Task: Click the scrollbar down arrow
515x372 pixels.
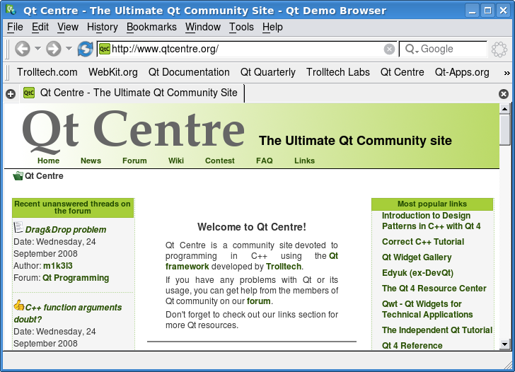Action: (504, 344)
